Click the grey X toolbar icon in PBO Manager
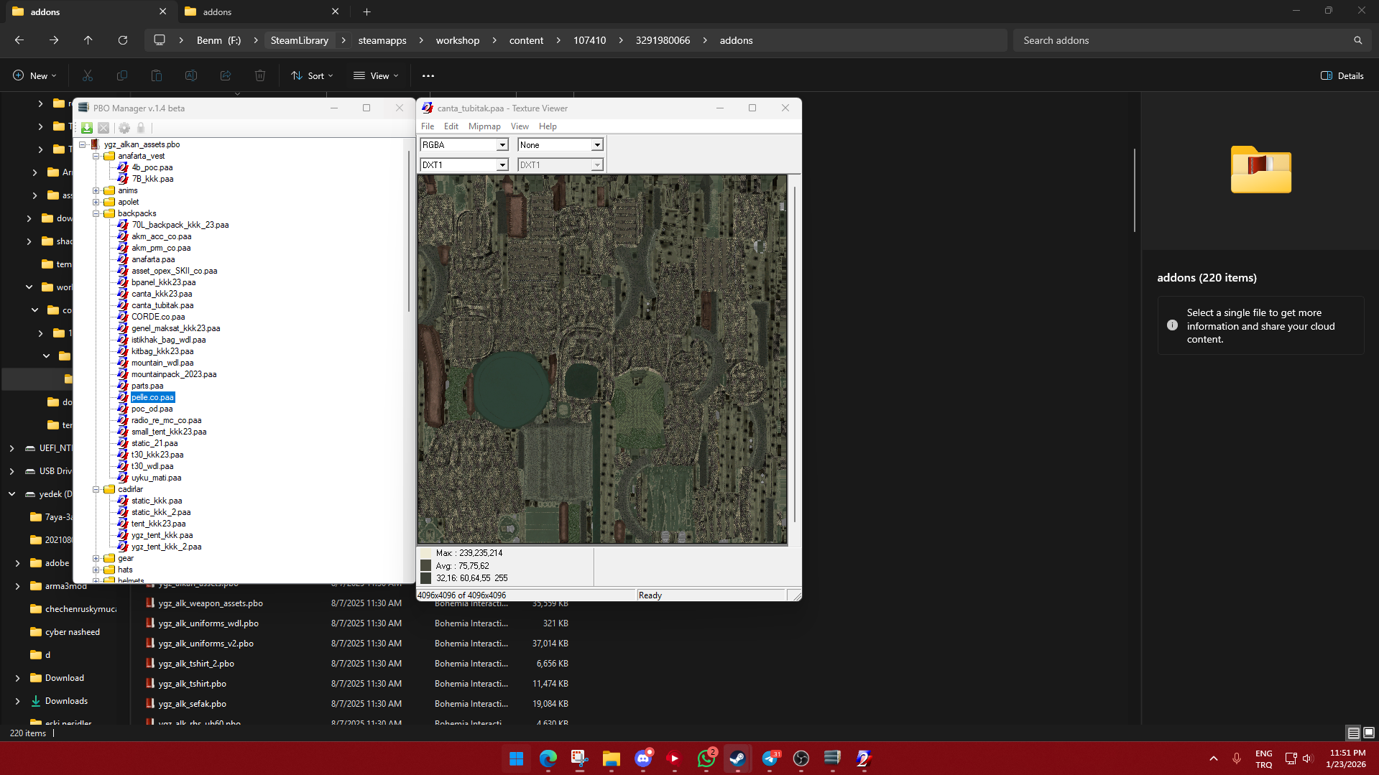The width and height of the screenshot is (1379, 775). pyautogui.click(x=103, y=128)
